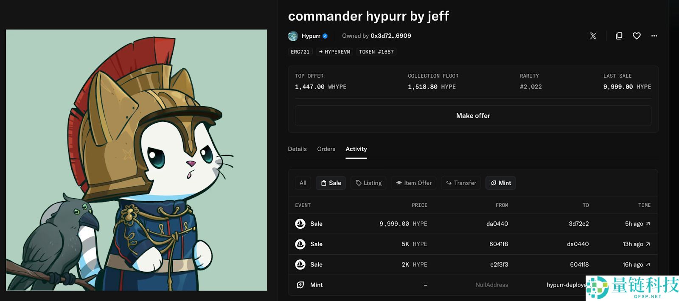679x301 pixels.
Task: Click the Make offer button
Action: tap(473, 115)
